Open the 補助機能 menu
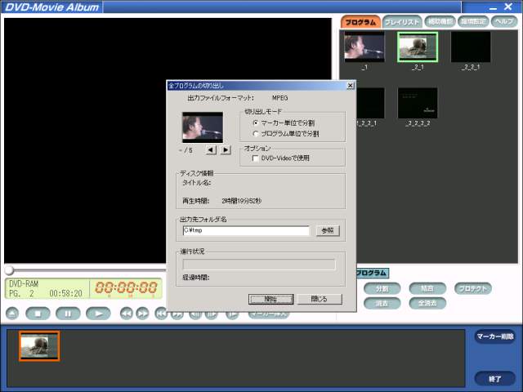Image resolution: width=523 pixels, height=392 pixels. pos(440,22)
